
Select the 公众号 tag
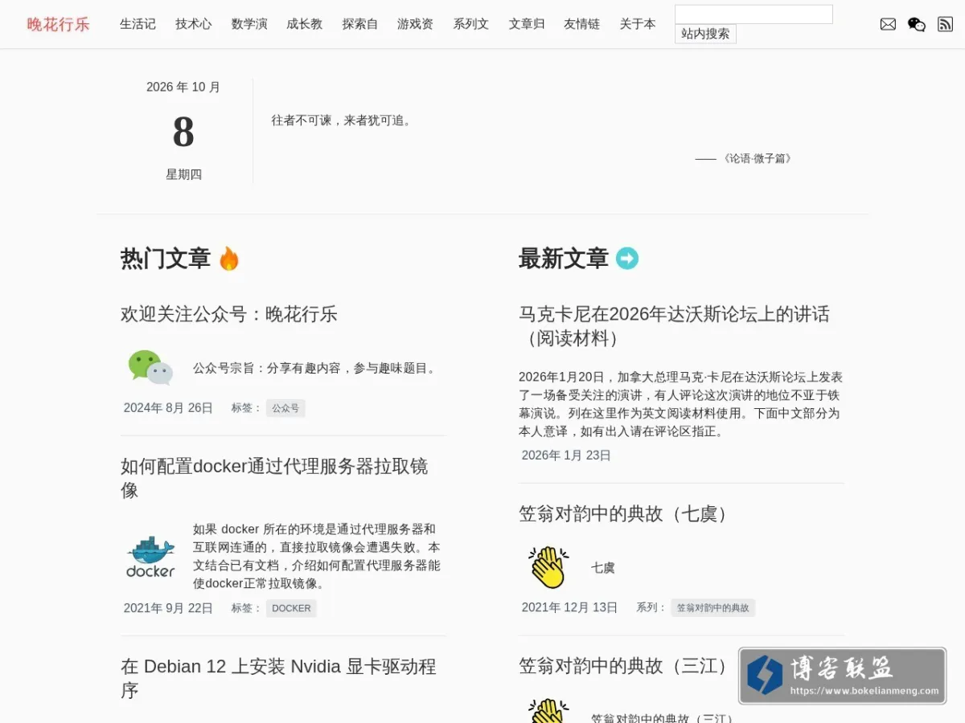(x=285, y=408)
